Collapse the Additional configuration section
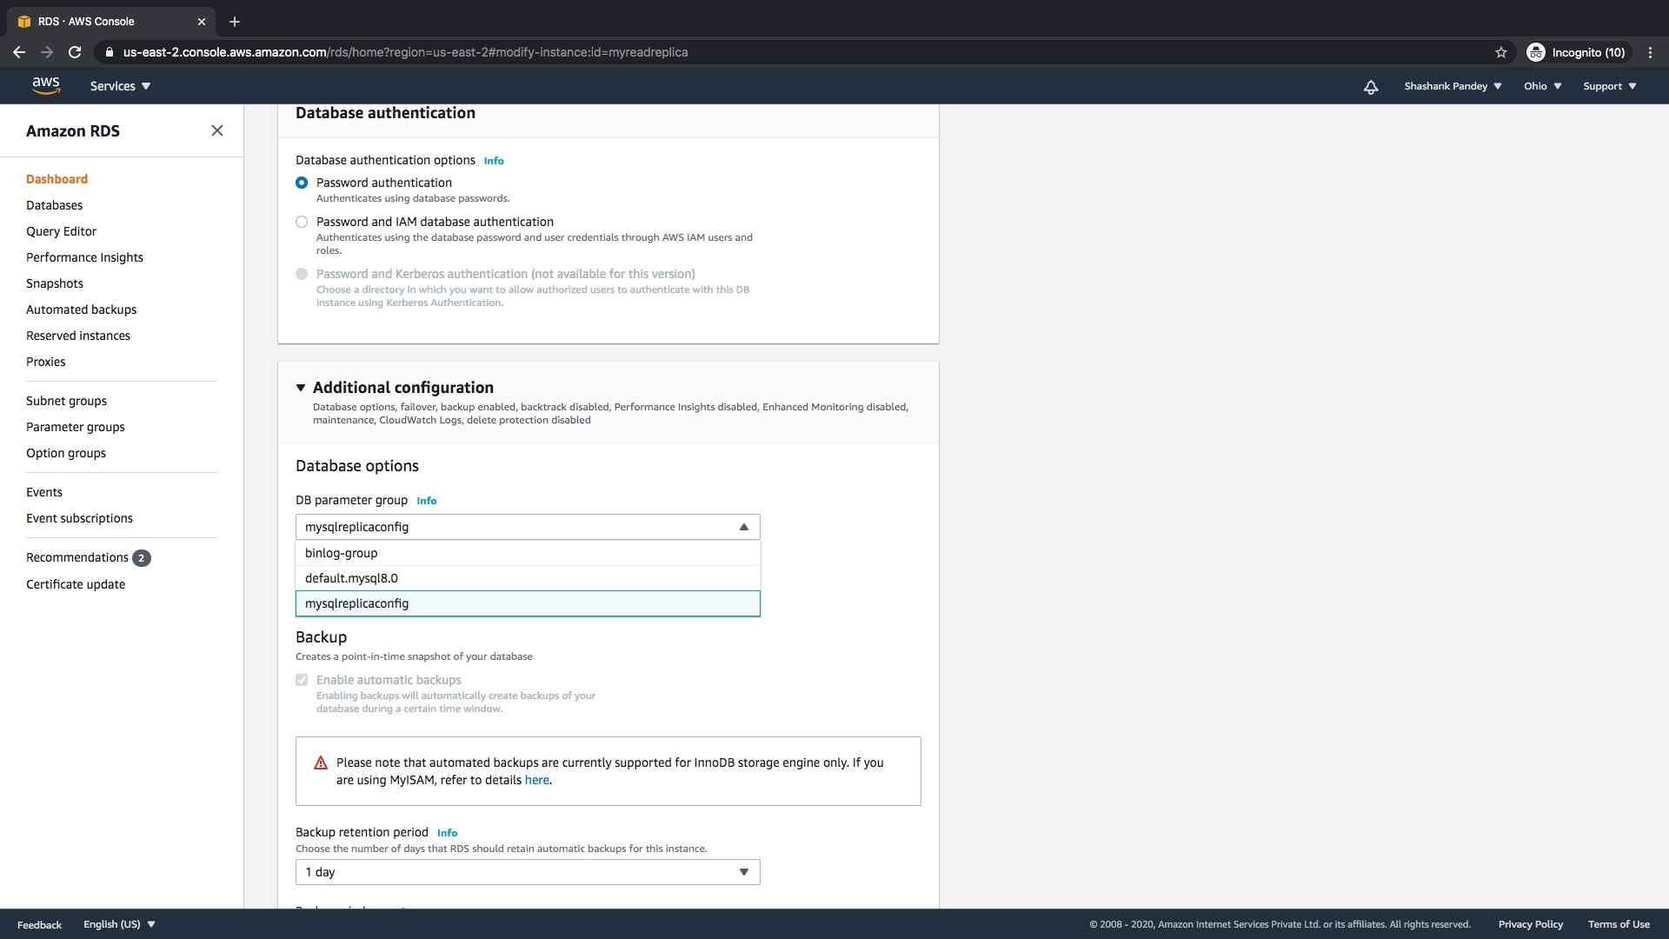 point(301,388)
